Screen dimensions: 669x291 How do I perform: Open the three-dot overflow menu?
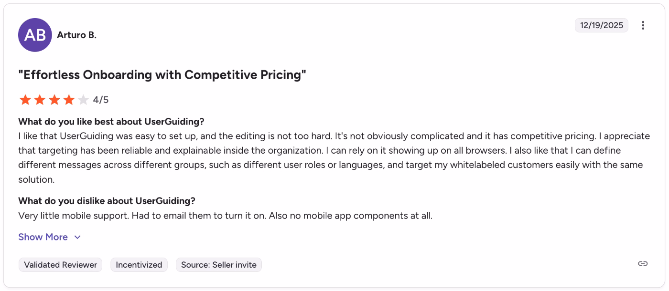[643, 25]
